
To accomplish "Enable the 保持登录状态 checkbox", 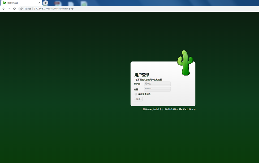I will 136,94.
